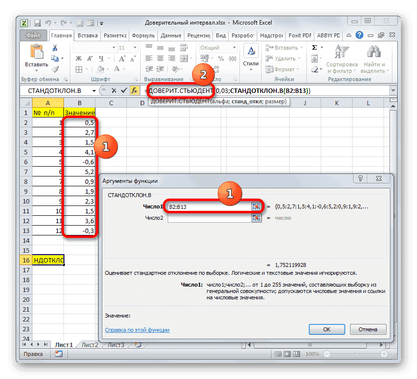
Task: Click the OK button in the dialog
Action: click(x=327, y=329)
